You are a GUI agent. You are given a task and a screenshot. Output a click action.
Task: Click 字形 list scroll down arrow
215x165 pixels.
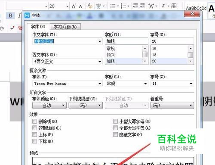[145, 61]
